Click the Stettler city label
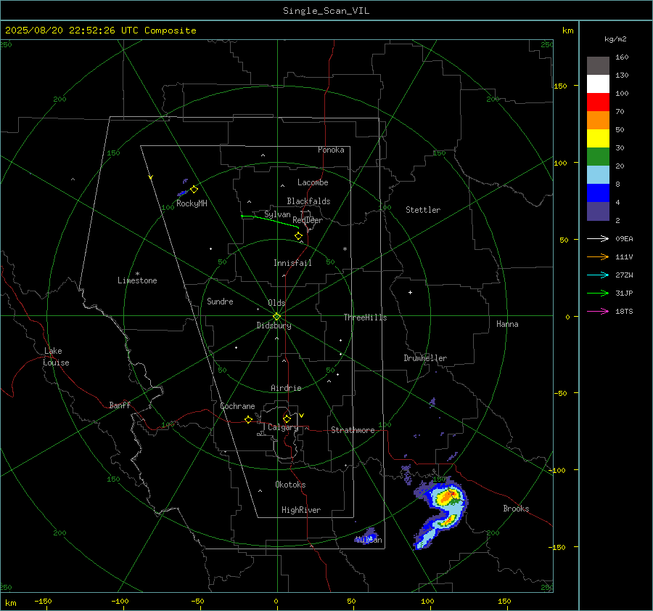Screen dimensions: 653x611 click(x=423, y=210)
